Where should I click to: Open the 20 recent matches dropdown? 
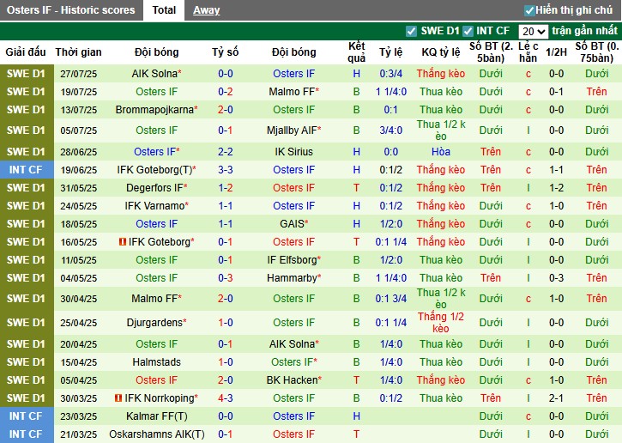533,32
